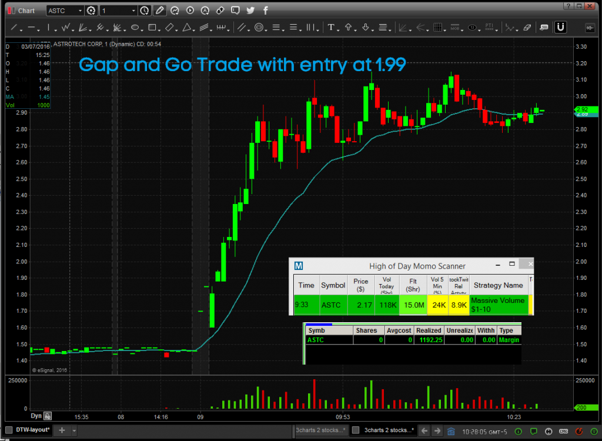Select the vertical line tool

click(48, 27)
